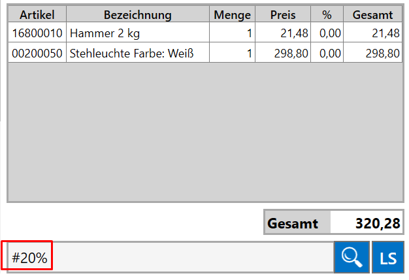Viewport: 409px width, 280px height.
Task: Click the discount cell of Stehleuchte row
Action: point(327,53)
